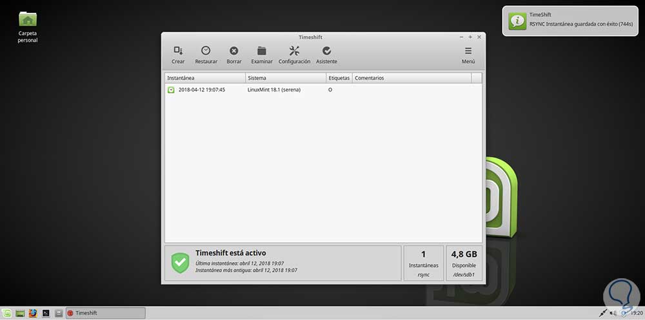Click the 4,8 GB Disponible box

click(x=464, y=263)
